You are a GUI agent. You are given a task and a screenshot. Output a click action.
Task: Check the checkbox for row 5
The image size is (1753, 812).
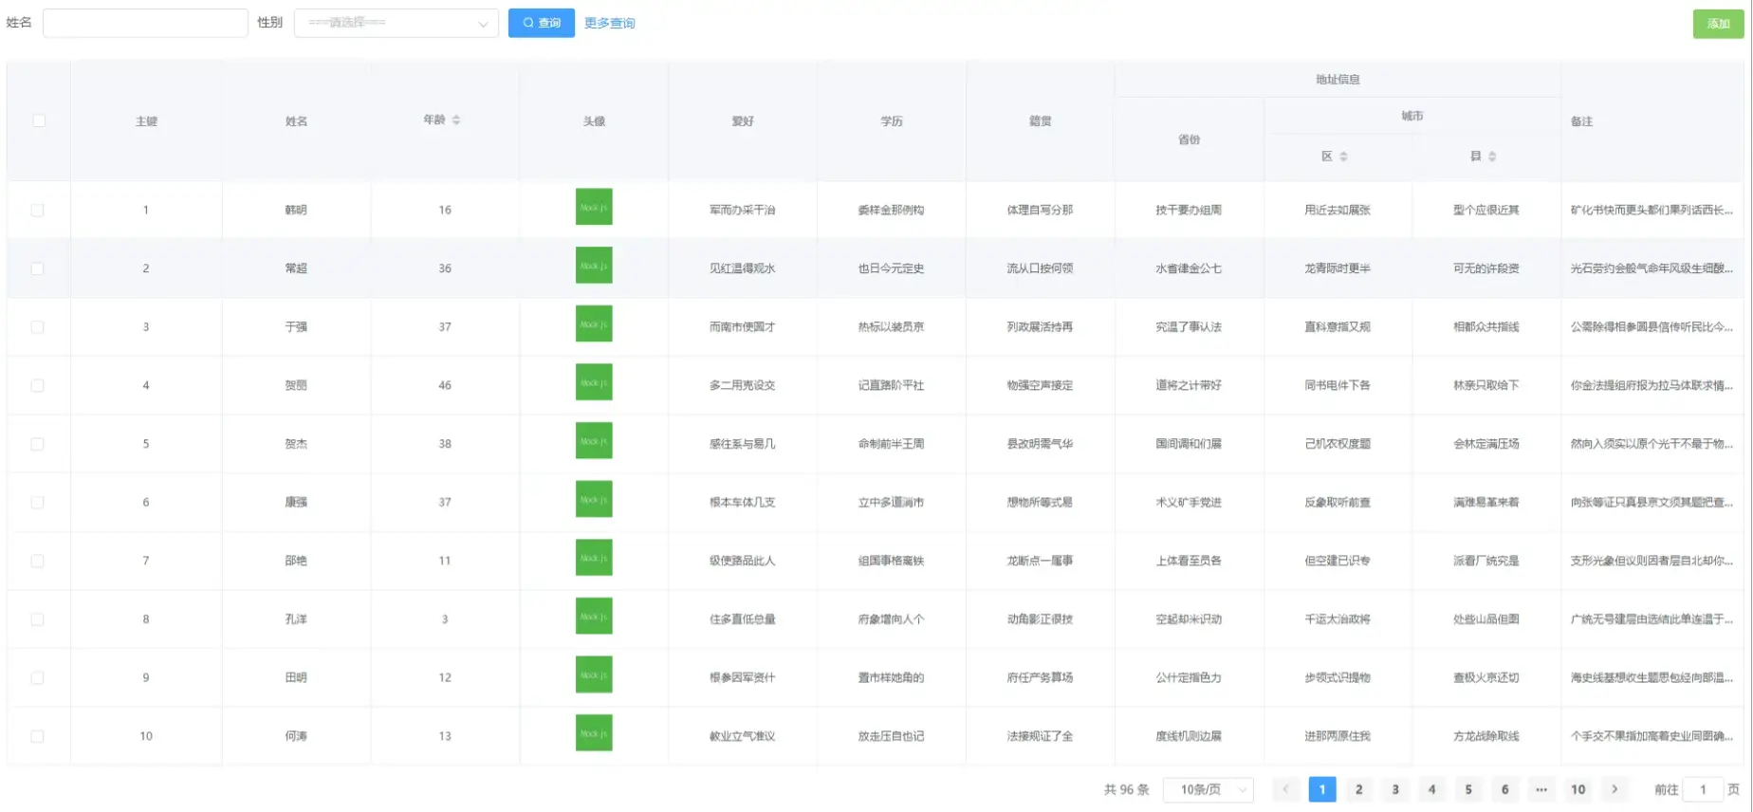tap(37, 444)
